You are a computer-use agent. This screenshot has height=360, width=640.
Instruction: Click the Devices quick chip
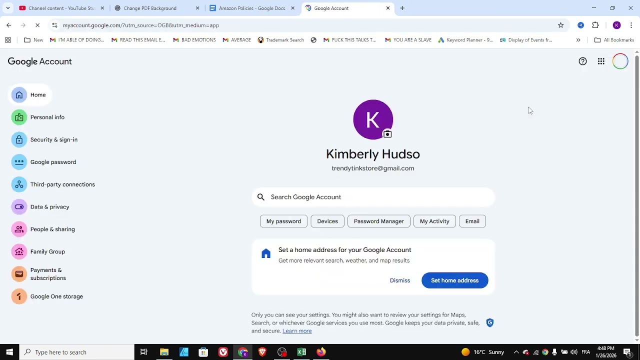pos(327,221)
